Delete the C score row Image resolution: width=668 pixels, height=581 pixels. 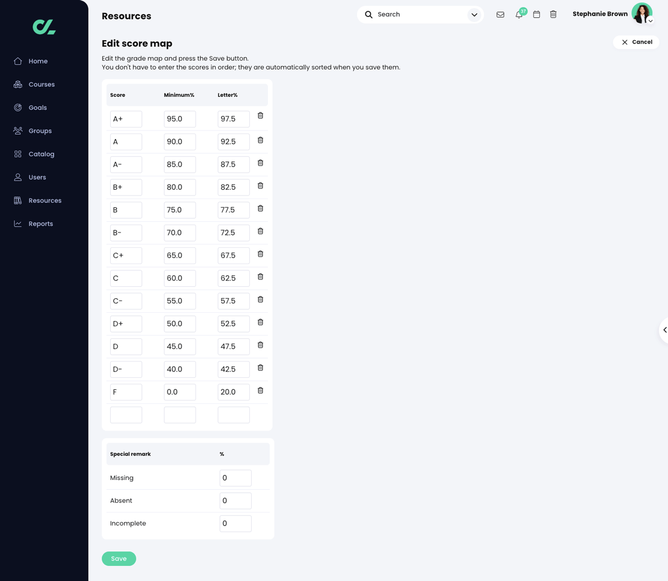point(260,277)
